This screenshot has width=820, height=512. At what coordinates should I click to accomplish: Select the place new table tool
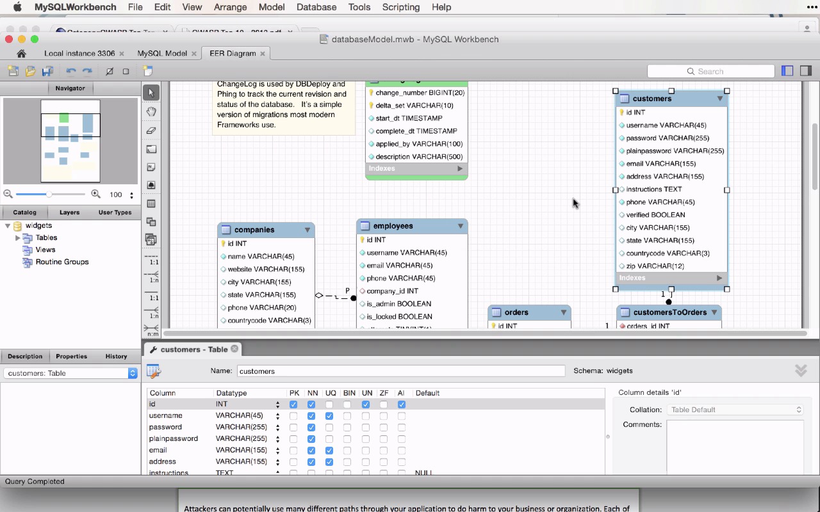(x=151, y=204)
